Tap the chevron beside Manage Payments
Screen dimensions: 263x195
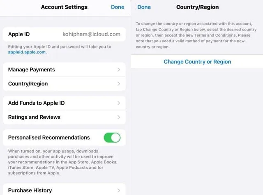click(119, 70)
